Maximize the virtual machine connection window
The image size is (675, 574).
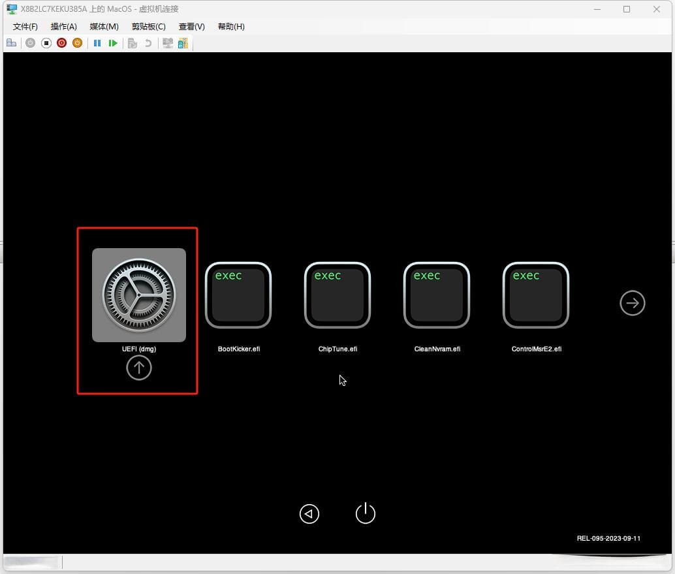(627, 9)
